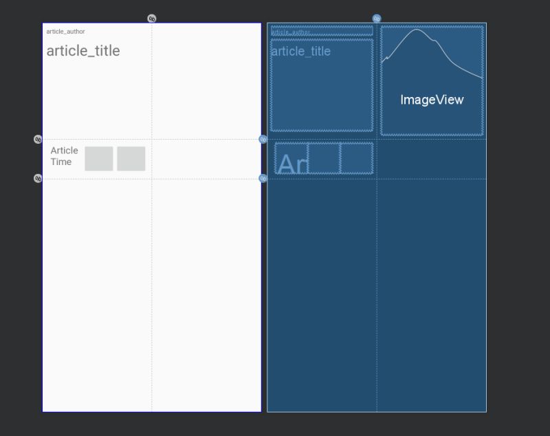Select the article_title TextView in design view
Viewport: 550px width, 436px height.
[x=83, y=50]
